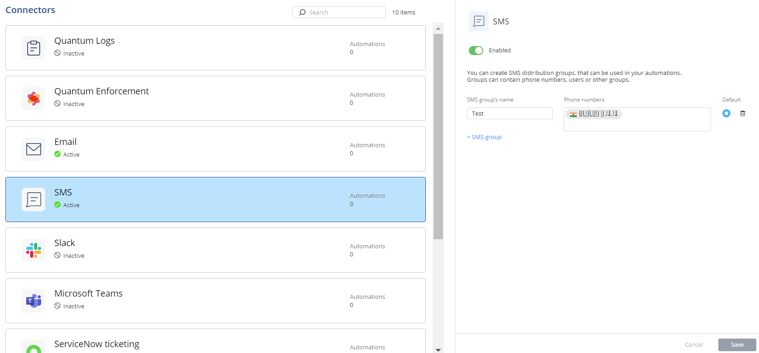Click the Connectors page heading
This screenshot has height=353, width=759.
click(x=30, y=10)
